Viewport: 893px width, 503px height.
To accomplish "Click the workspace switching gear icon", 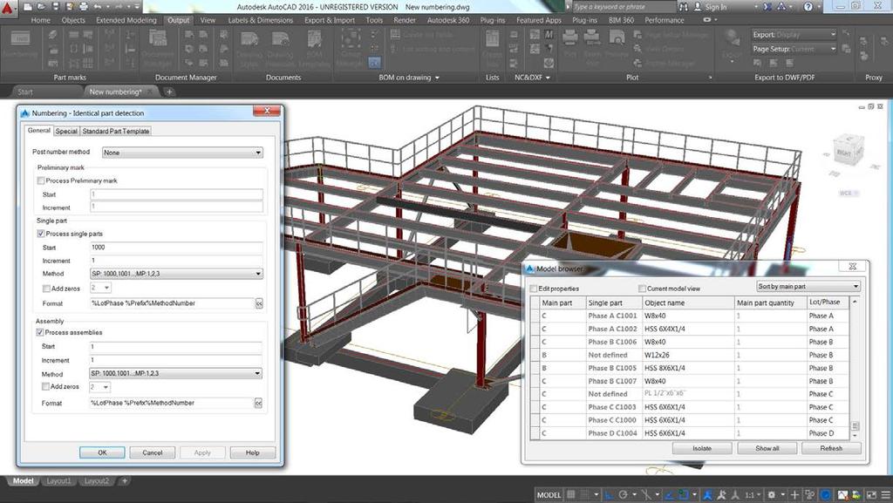I will tap(772, 495).
